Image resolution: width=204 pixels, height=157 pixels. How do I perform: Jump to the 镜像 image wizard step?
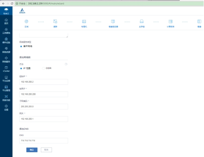(199, 23)
